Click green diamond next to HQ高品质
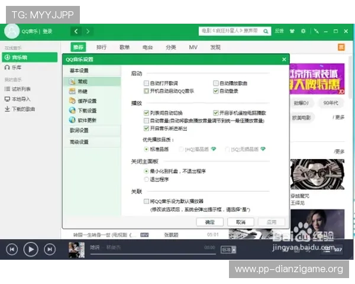 click(x=214, y=149)
